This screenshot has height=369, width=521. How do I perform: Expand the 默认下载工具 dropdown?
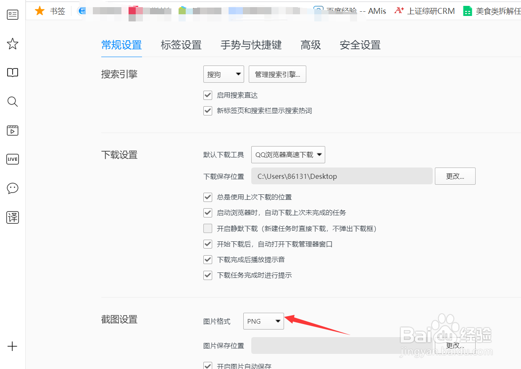point(288,154)
